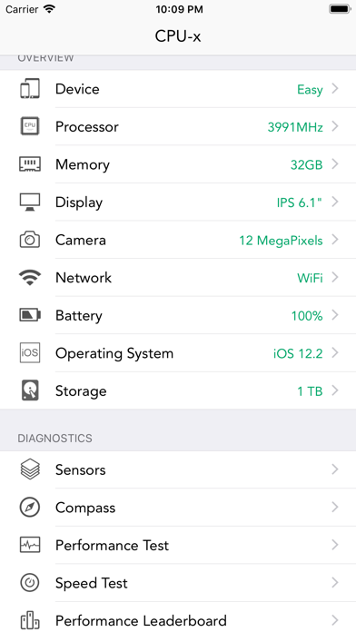Tap the iOS 12.2 version text

click(298, 354)
